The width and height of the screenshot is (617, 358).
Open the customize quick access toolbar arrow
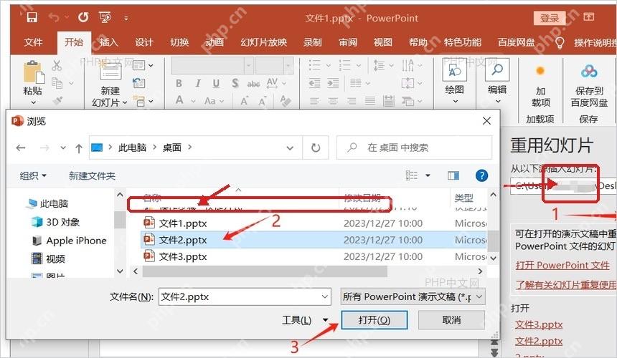[x=126, y=18]
